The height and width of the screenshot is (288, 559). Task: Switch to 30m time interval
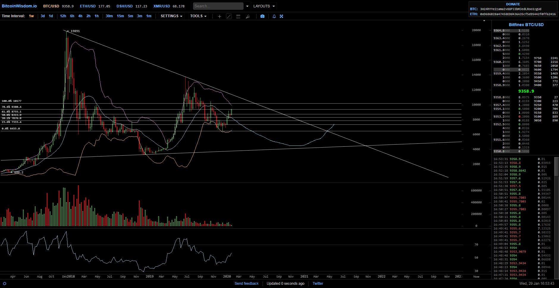(109, 16)
